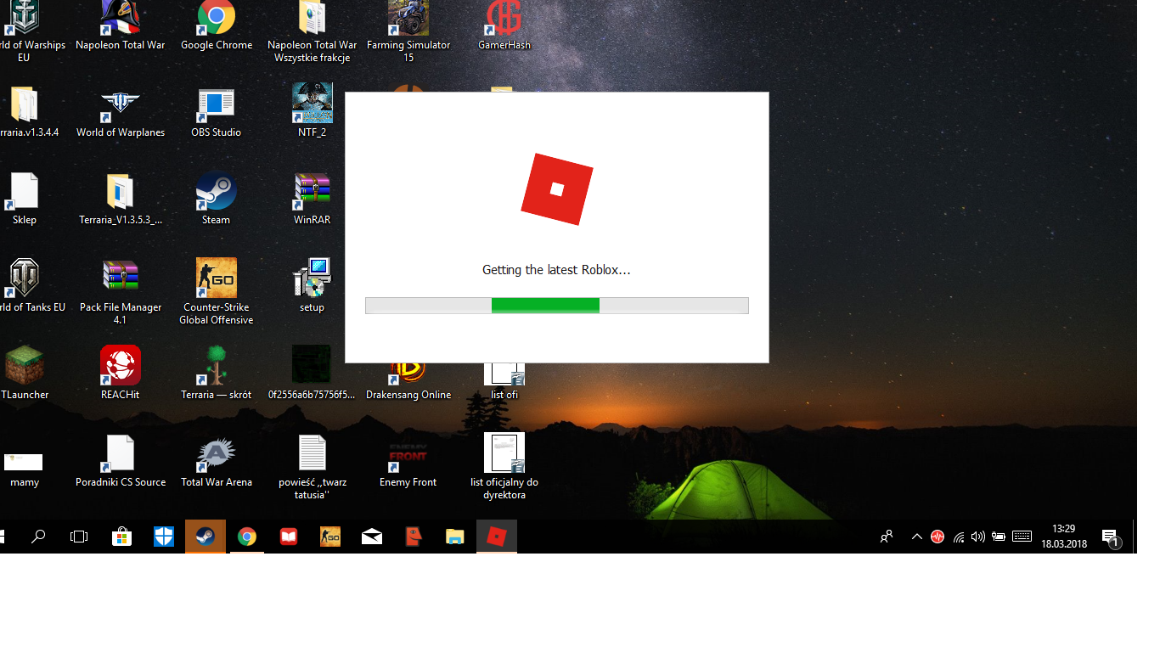Select the mamy desktop file
The width and height of the screenshot is (1160, 652).
tap(24, 469)
